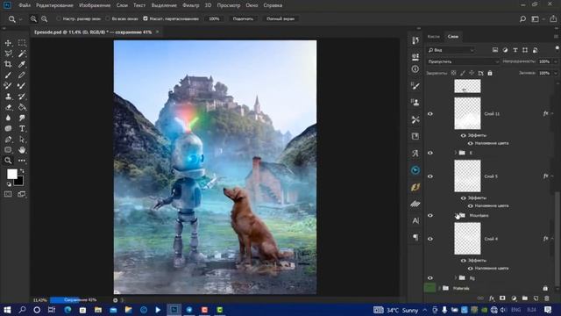The image size is (561, 316).
Task: Select the Horizontal Type tool
Action: [22, 129]
